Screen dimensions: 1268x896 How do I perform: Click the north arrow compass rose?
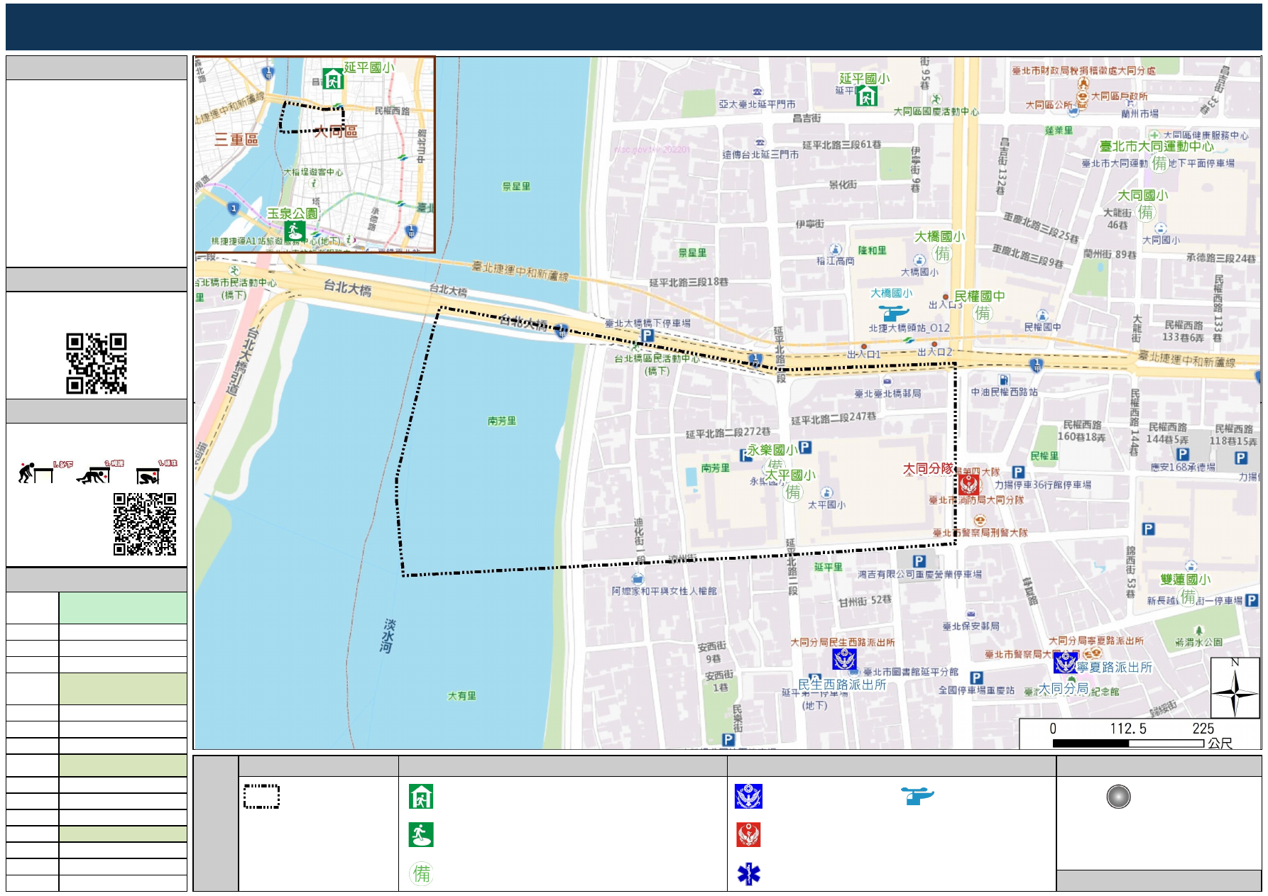(x=1235, y=687)
